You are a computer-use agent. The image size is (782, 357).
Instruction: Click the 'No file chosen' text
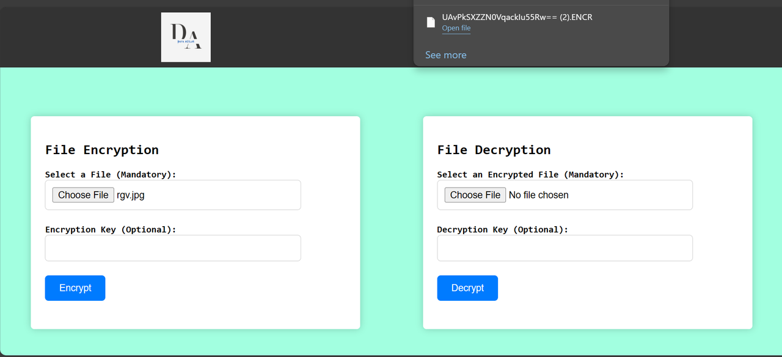(539, 195)
